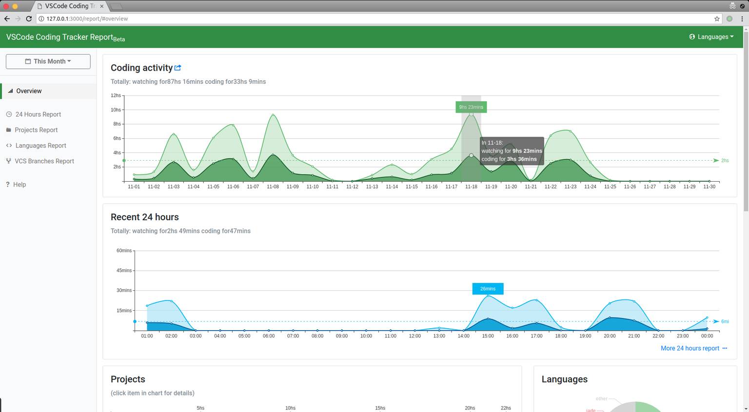Select Overview in the sidebar
The width and height of the screenshot is (749, 412).
point(48,91)
